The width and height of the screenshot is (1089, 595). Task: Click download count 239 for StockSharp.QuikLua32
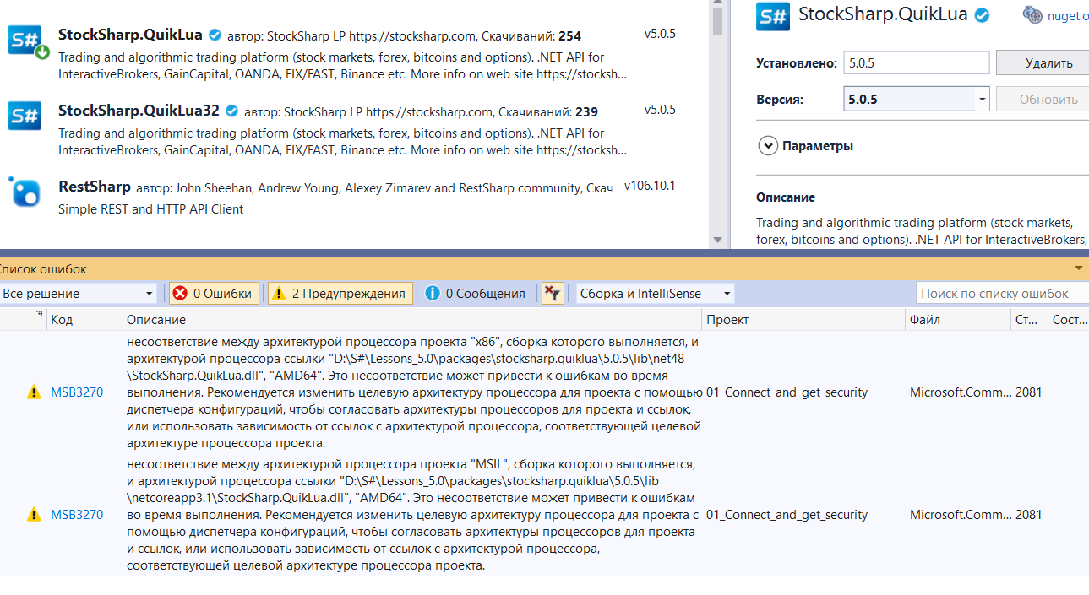point(586,111)
